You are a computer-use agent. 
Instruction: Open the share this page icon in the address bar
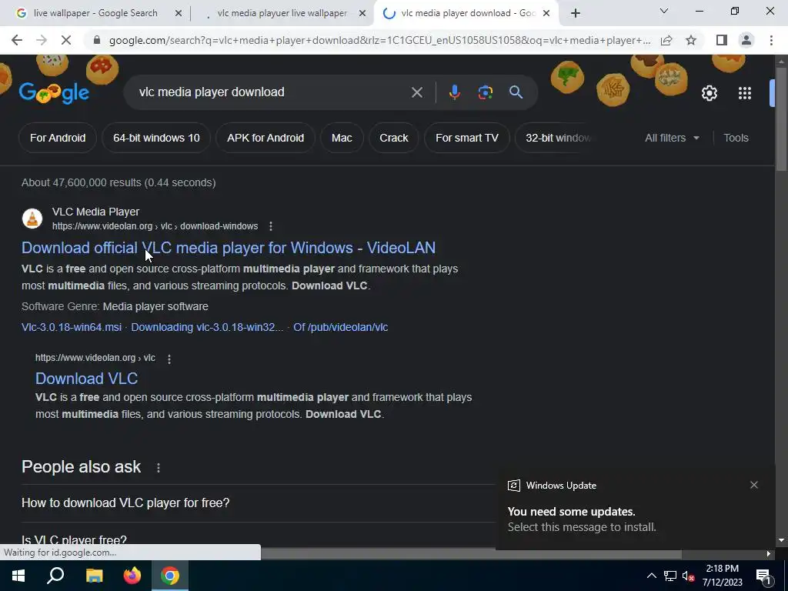666,40
